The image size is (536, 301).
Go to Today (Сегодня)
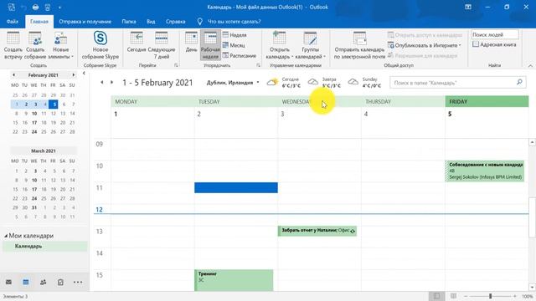[x=137, y=43]
